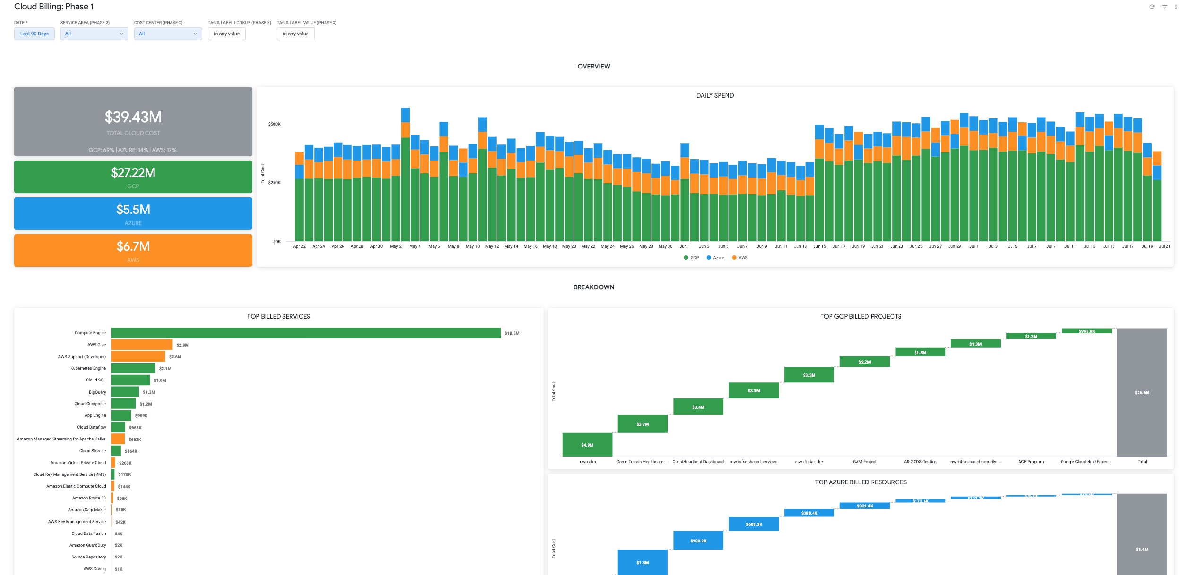Expand the Cost Center (Phase 3) dropdown
The width and height of the screenshot is (1182, 575).
[168, 34]
